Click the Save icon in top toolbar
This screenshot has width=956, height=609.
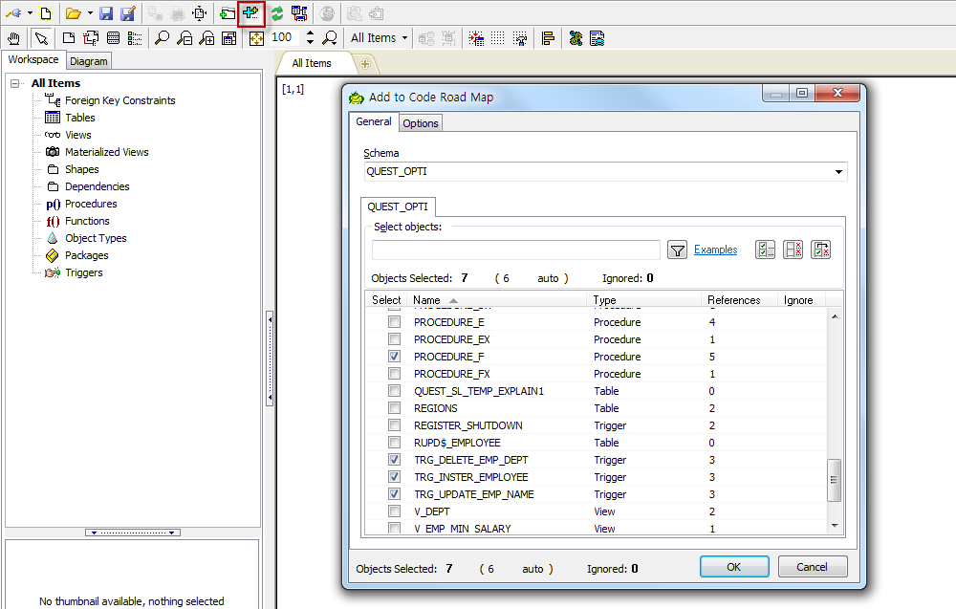[106, 13]
